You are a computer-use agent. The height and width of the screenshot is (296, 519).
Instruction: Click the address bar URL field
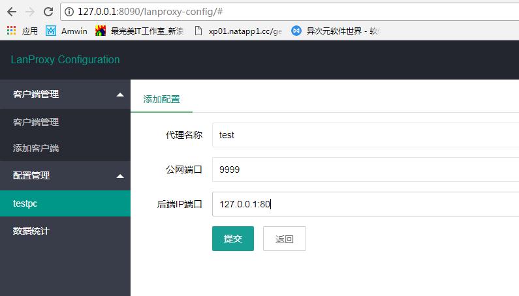click(x=290, y=12)
